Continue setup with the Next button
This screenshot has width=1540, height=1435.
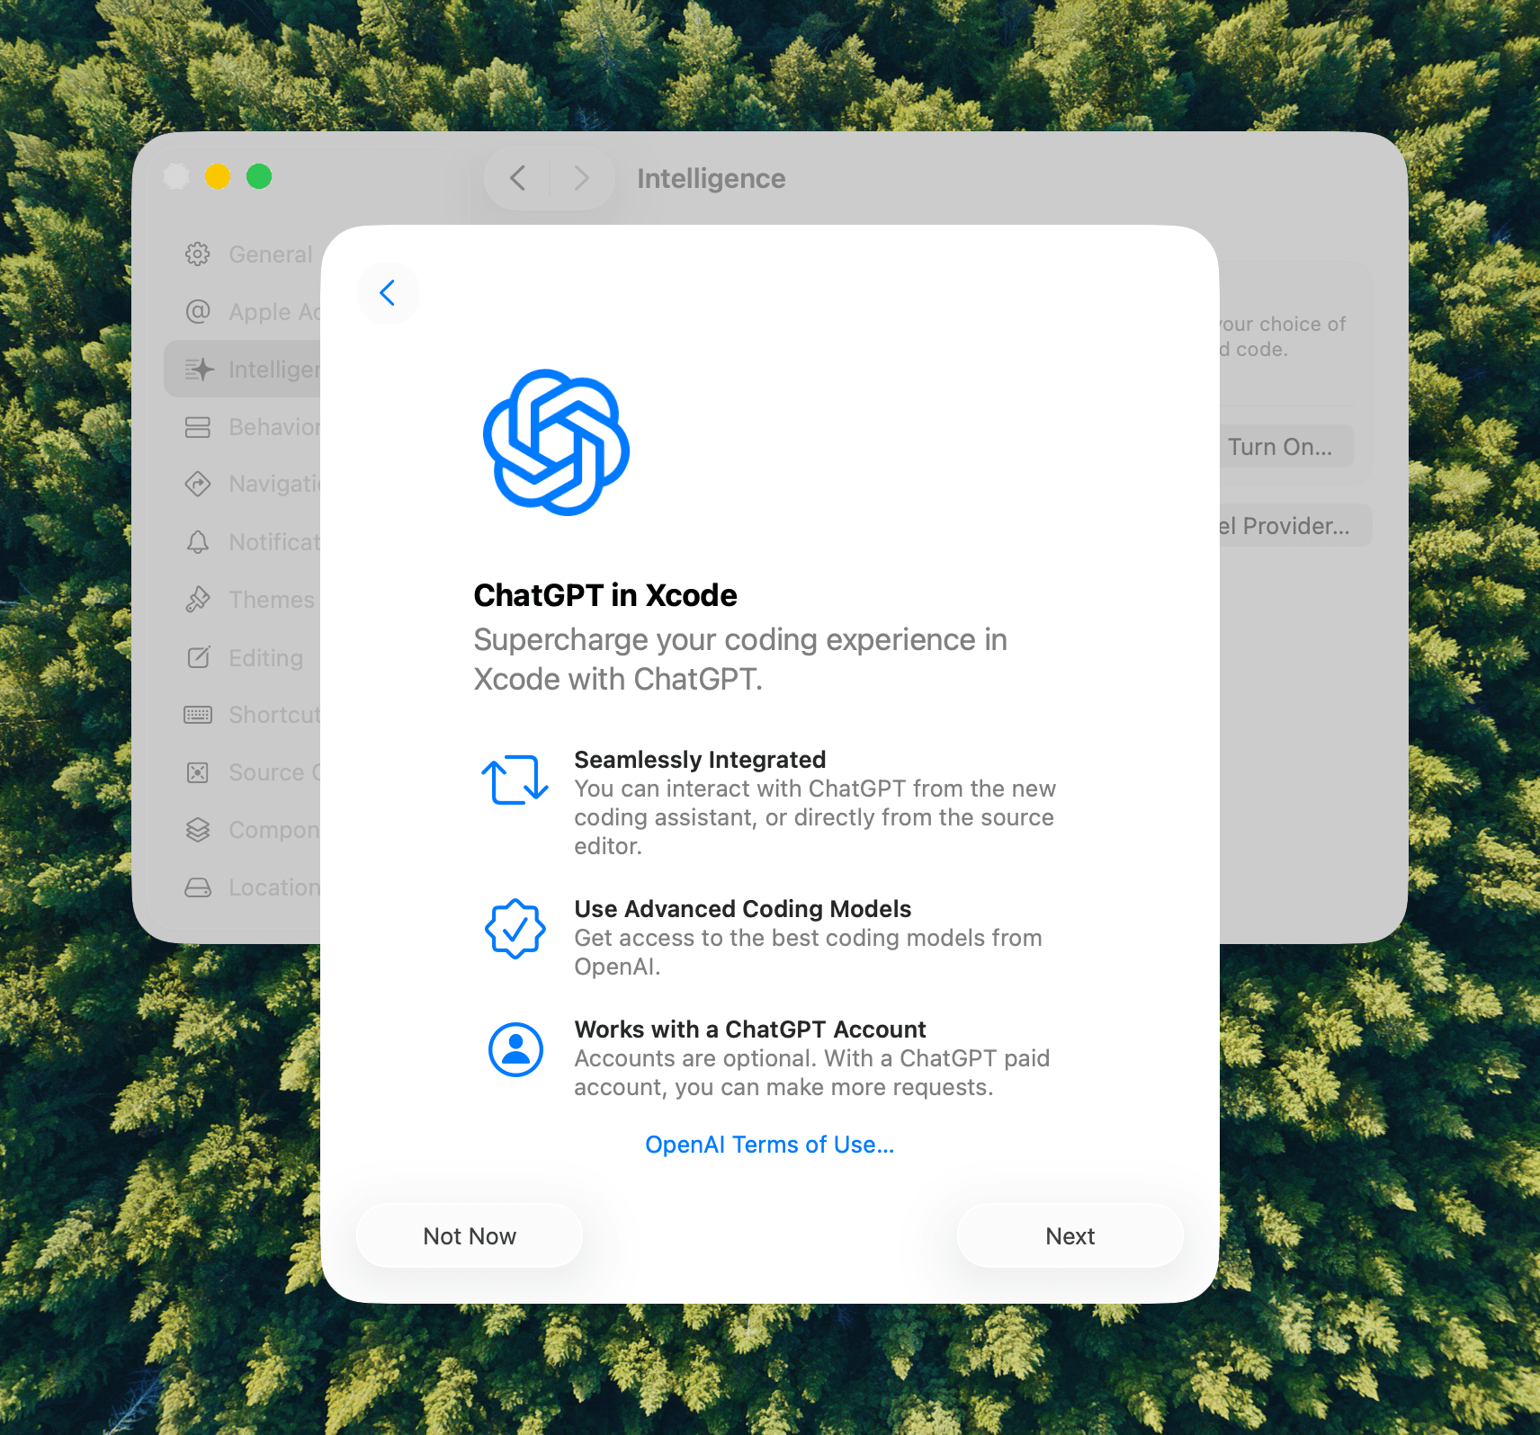point(1070,1236)
